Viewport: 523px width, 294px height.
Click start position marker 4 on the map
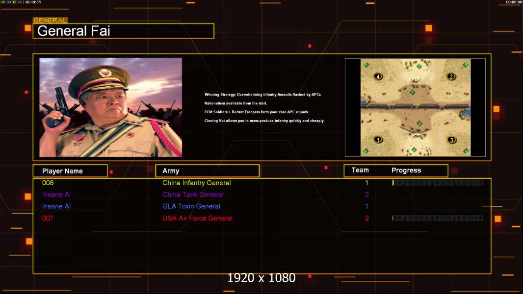378,76
